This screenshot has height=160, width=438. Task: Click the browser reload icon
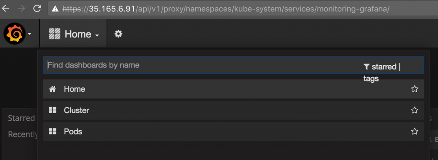tap(37, 9)
